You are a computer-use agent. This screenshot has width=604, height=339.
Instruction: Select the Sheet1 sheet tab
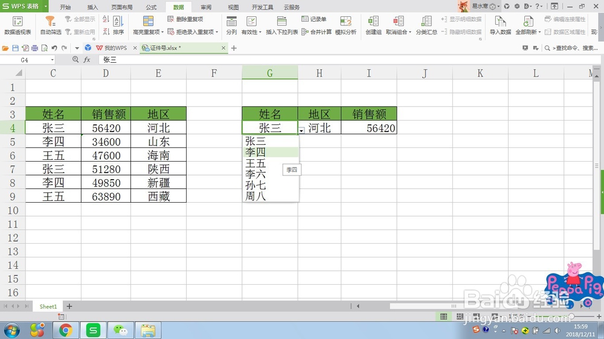click(48, 306)
